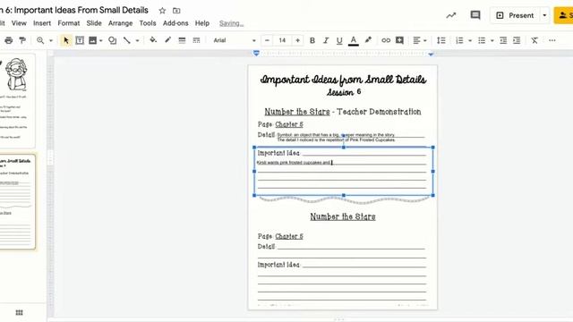Select the Paint format tool

pyautogui.click(x=22, y=40)
